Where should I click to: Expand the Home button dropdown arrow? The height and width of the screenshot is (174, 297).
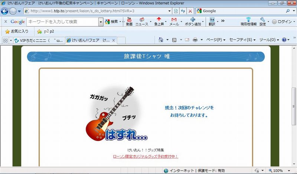click(x=167, y=40)
